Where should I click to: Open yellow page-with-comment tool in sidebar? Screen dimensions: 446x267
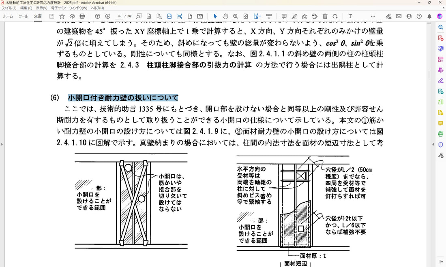coord(441,112)
